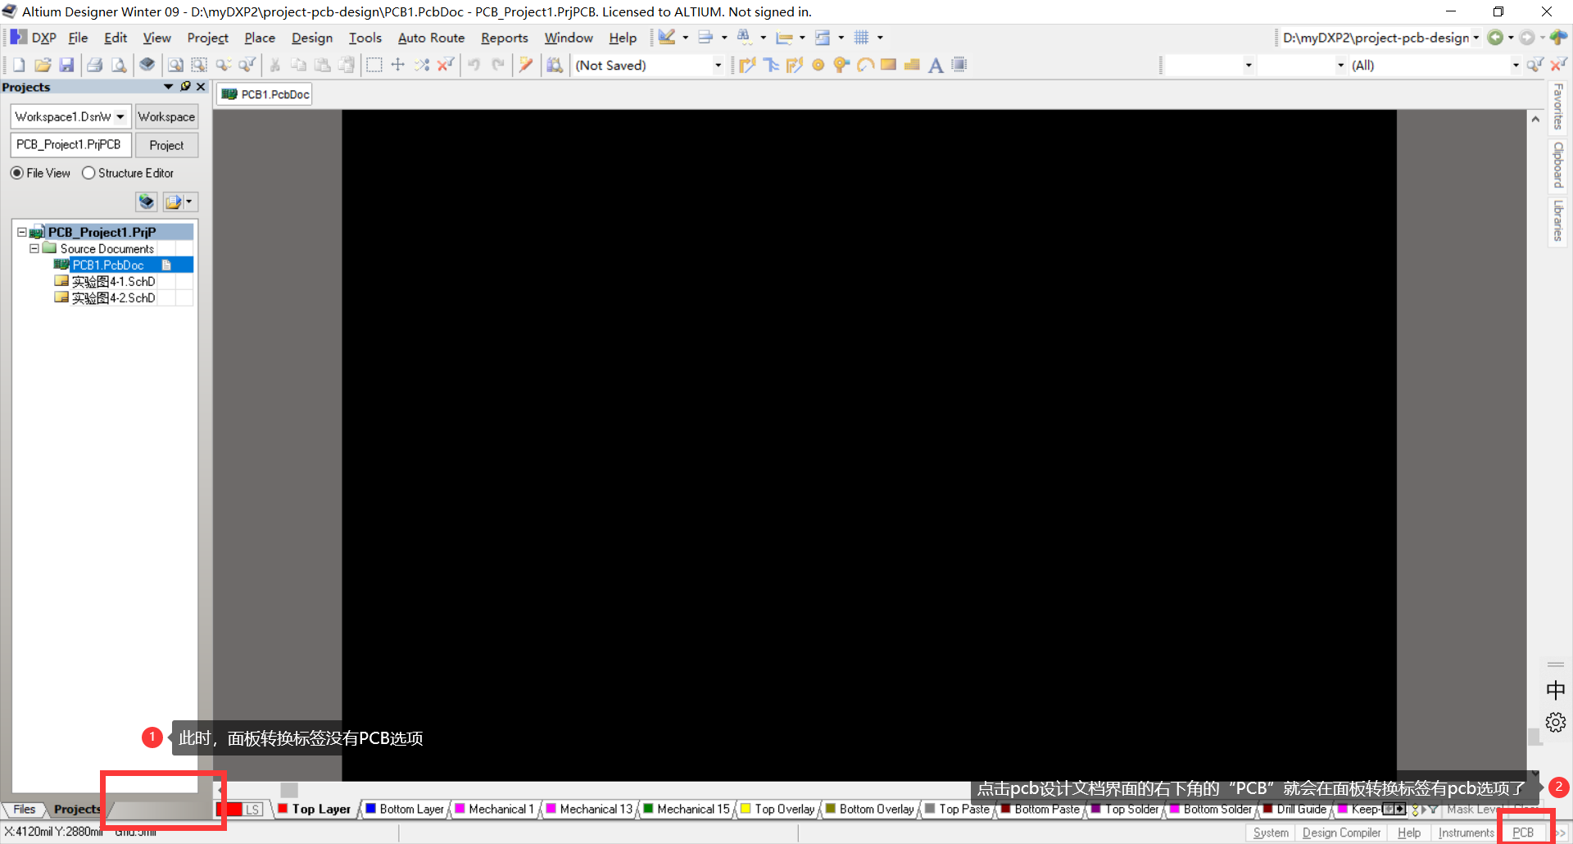Switch to the PCB1.PcbDoc document tab

click(265, 94)
